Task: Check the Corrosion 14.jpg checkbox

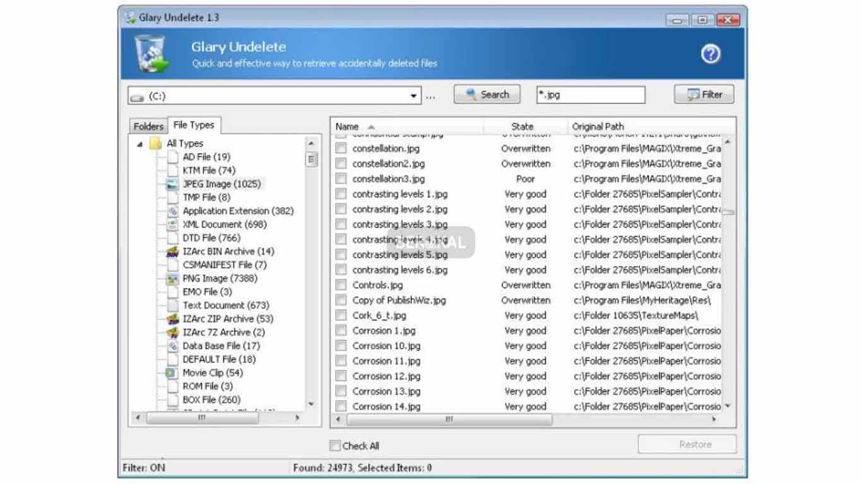Action: tap(341, 406)
